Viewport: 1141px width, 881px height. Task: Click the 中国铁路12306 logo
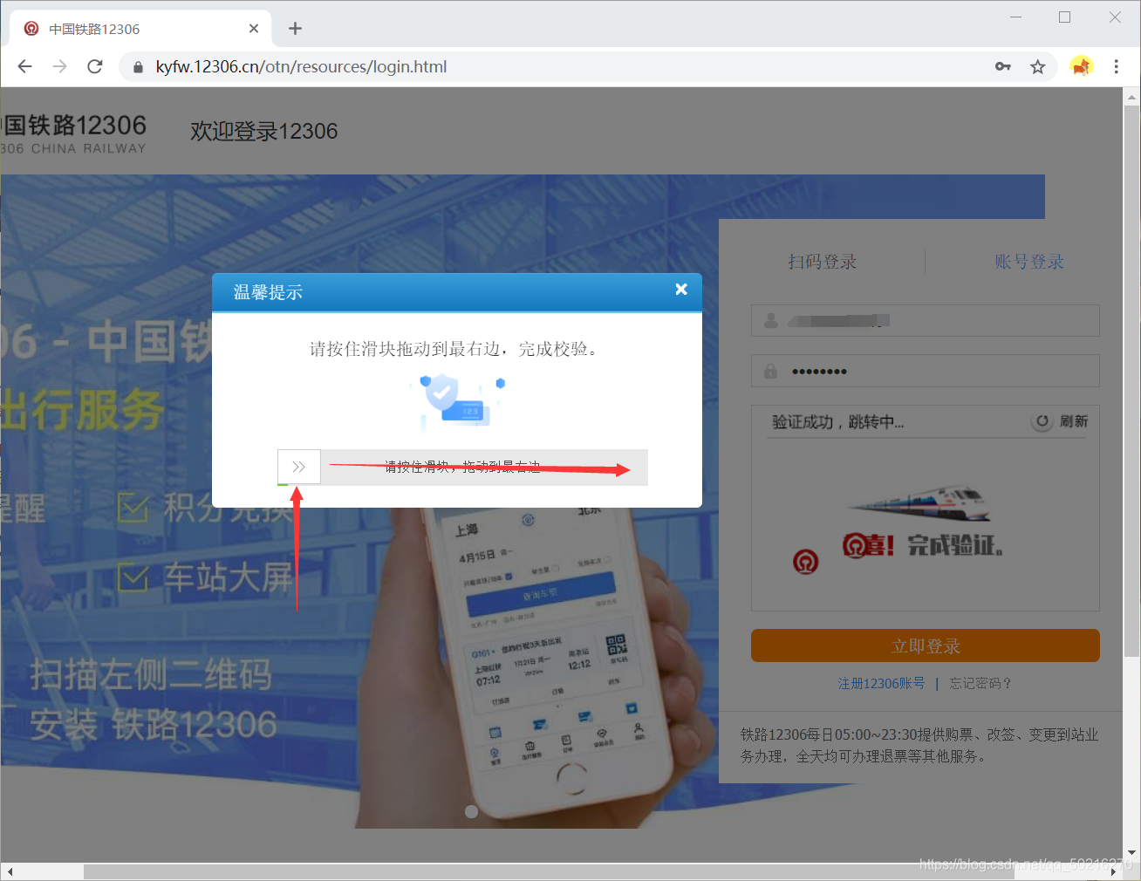click(73, 133)
